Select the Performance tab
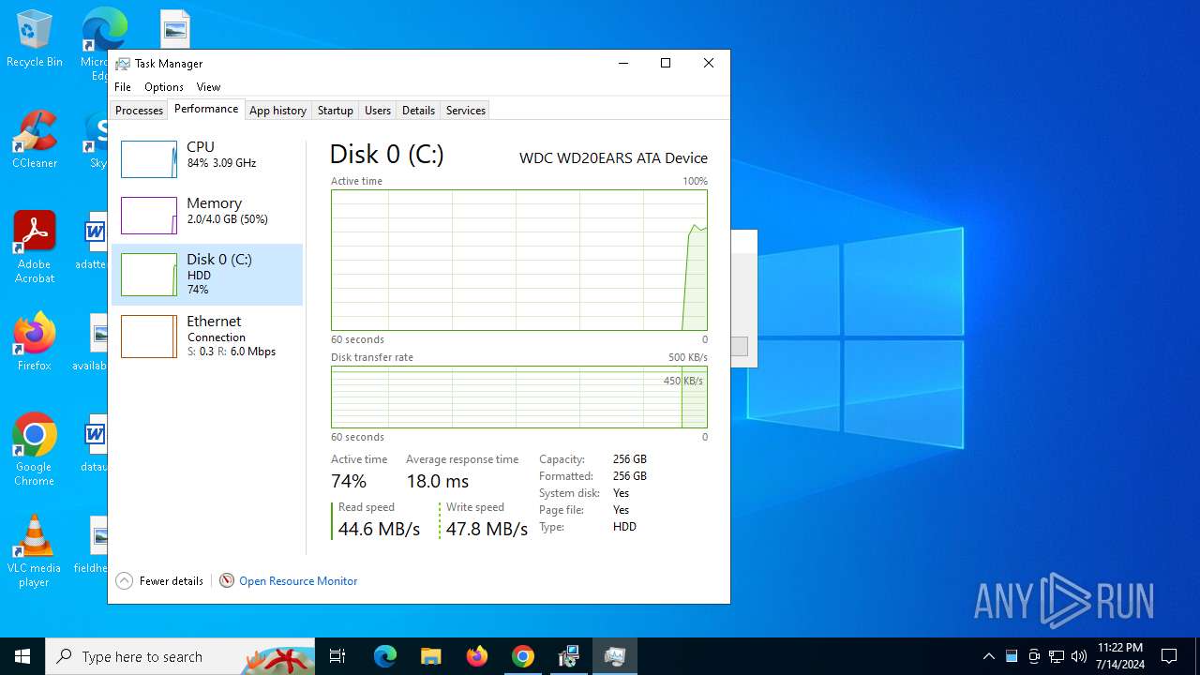This screenshot has width=1200, height=675. click(206, 109)
